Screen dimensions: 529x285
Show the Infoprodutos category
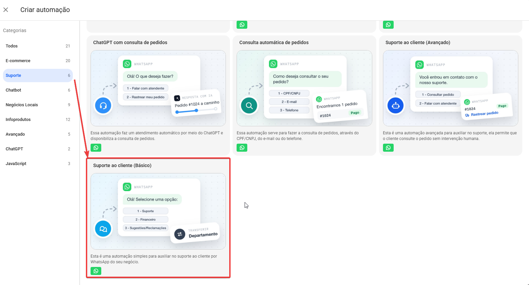coord(38,120)
